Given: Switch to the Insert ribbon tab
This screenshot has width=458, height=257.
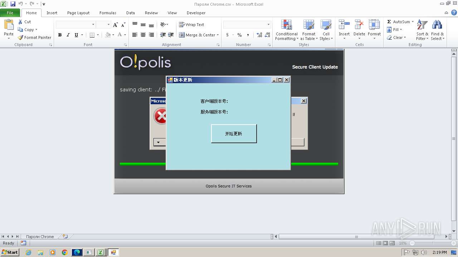Looking at the screenshot, I should [52, 13].
